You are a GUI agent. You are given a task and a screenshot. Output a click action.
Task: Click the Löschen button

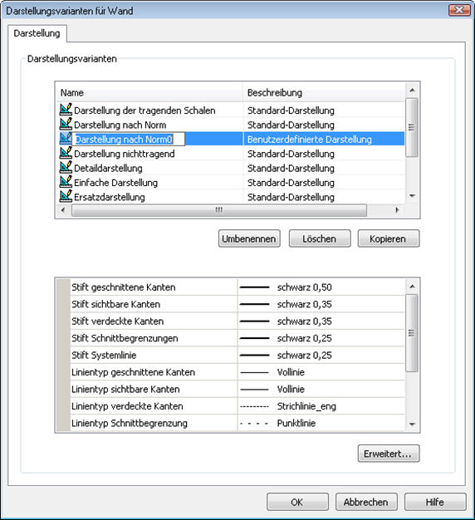click(x=320, y=238)
